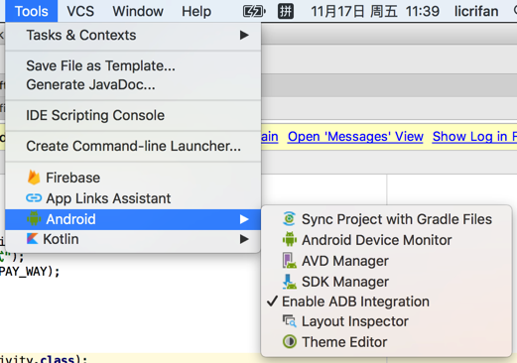Click the Layout Inspector icon
Viewport: 517px width, 363px height.
[290, 321]
